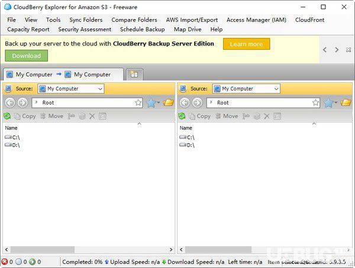355x268 pixels.
Task: Select C:\ drive in right pane
Action: pyautogui.click(x=187, y=137)
